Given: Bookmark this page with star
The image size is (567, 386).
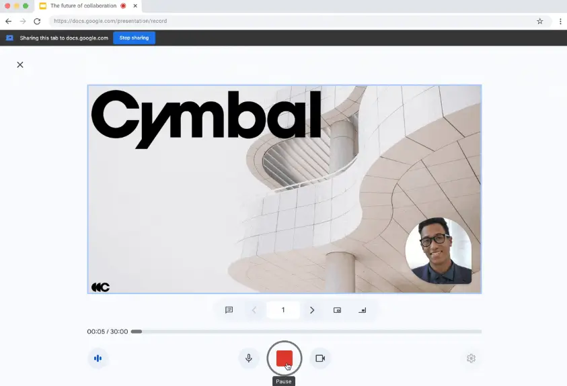Looking at the screenshot, I should click(x=539, y=21).
